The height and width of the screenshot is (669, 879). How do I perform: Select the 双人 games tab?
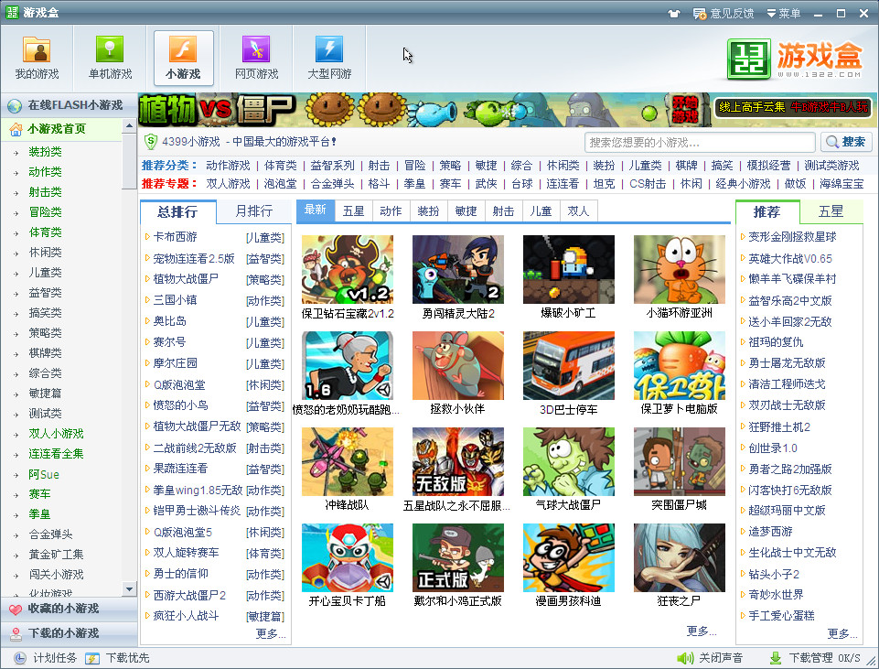click(x=578, y=210)
